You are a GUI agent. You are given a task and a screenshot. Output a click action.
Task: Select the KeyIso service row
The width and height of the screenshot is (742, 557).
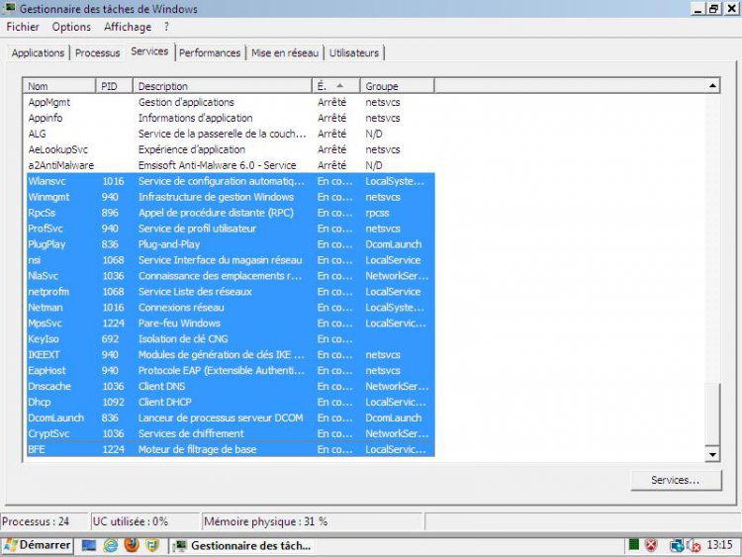[230, 338]
